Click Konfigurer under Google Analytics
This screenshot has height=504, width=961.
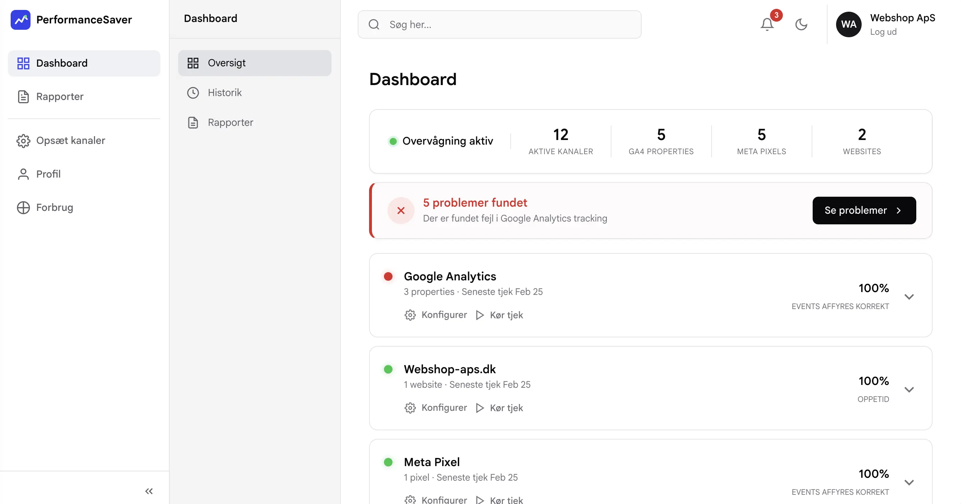pos(435,315)
